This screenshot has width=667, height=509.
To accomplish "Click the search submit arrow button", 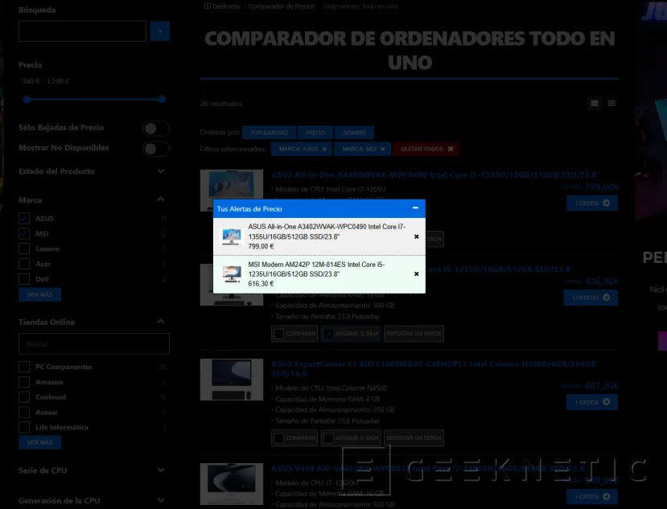I will 160,31.
